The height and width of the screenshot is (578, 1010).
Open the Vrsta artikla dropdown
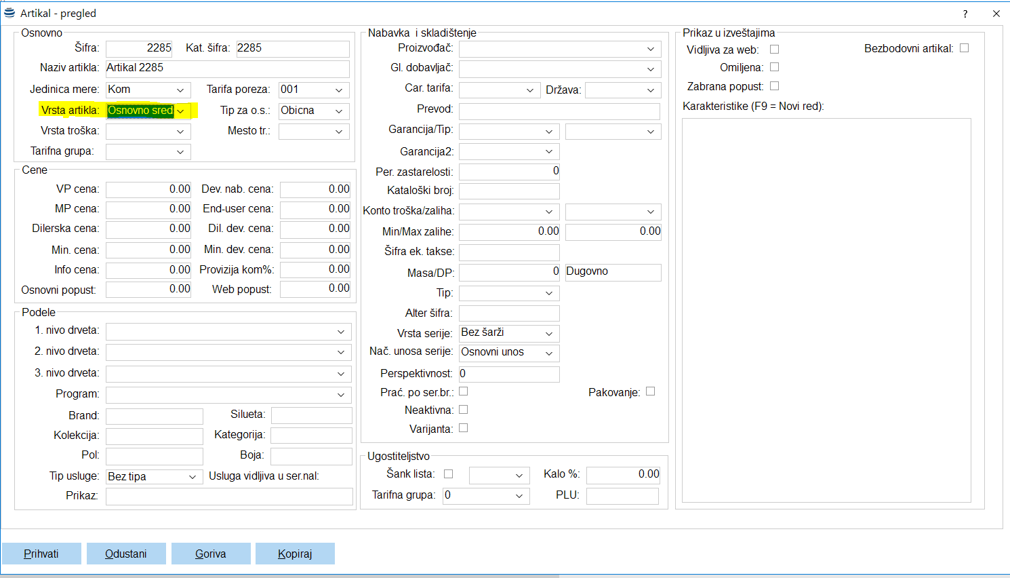[180, 111]
